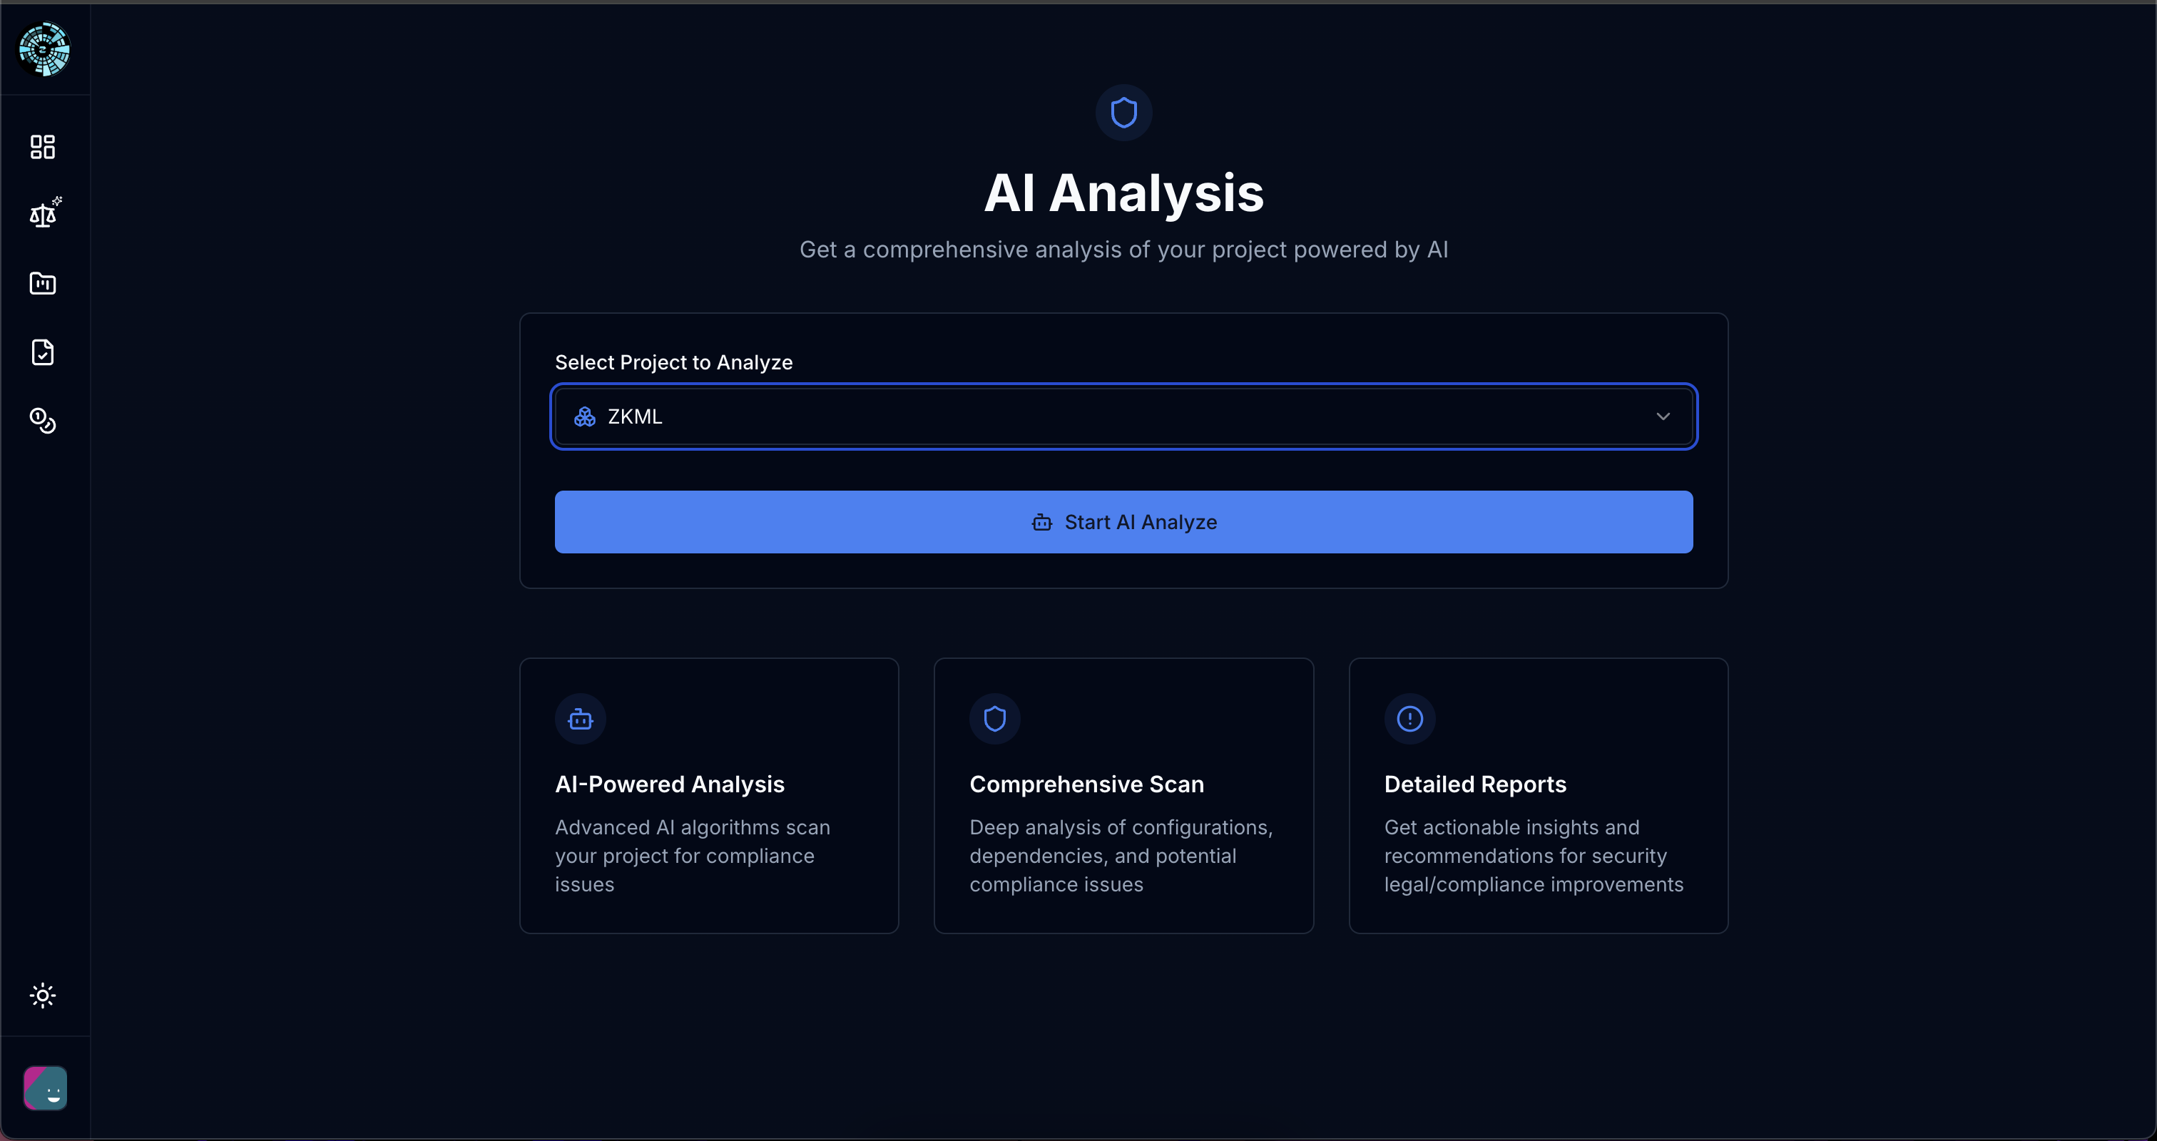Screen dimensions: 2157x1141
Task: Click the Select Project to Analyze label
Action: point(674,362)
